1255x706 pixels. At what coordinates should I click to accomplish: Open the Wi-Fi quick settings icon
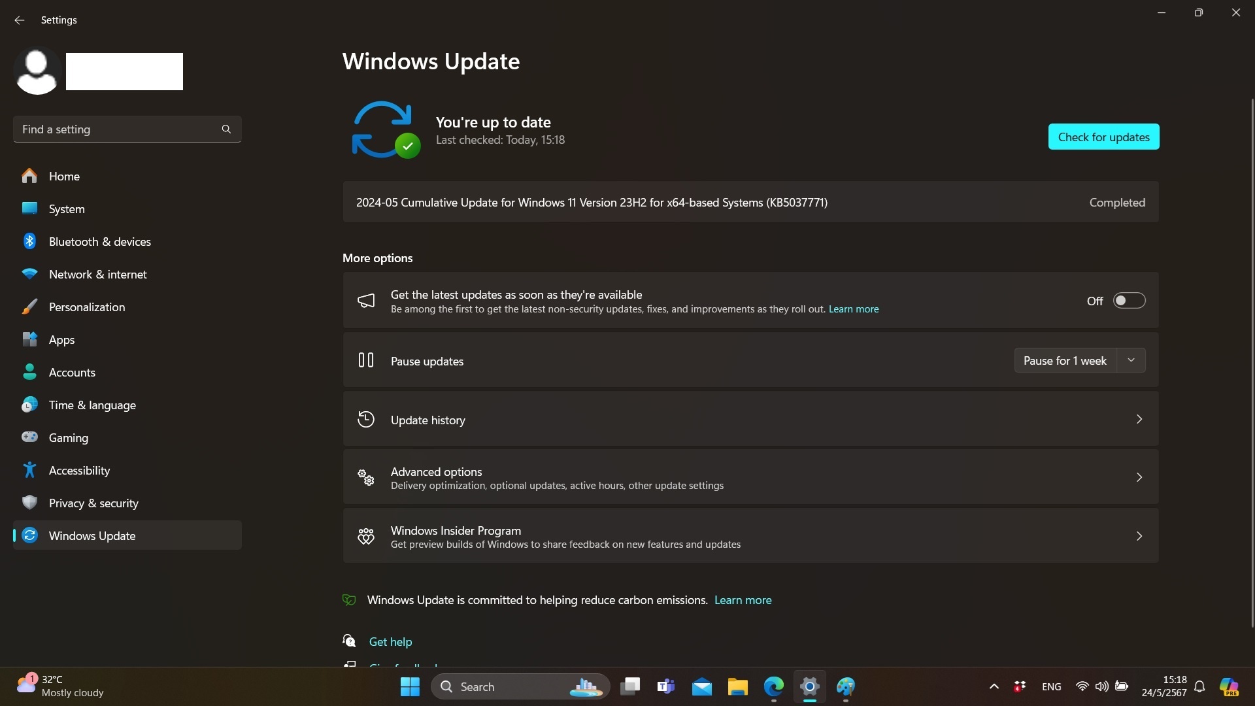pos(1082,686)
